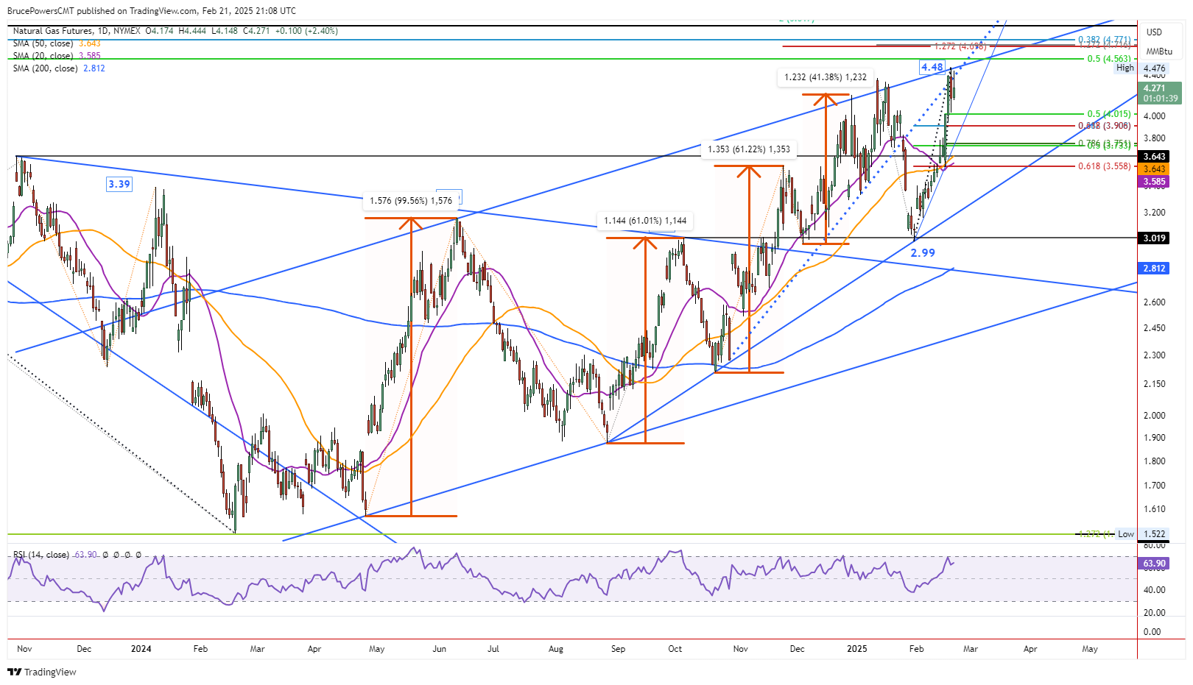Viewport: 1193px width, 685px height.
Task: Open the RSI (14, close) indicator legend
Action: (x=77, y=555)
